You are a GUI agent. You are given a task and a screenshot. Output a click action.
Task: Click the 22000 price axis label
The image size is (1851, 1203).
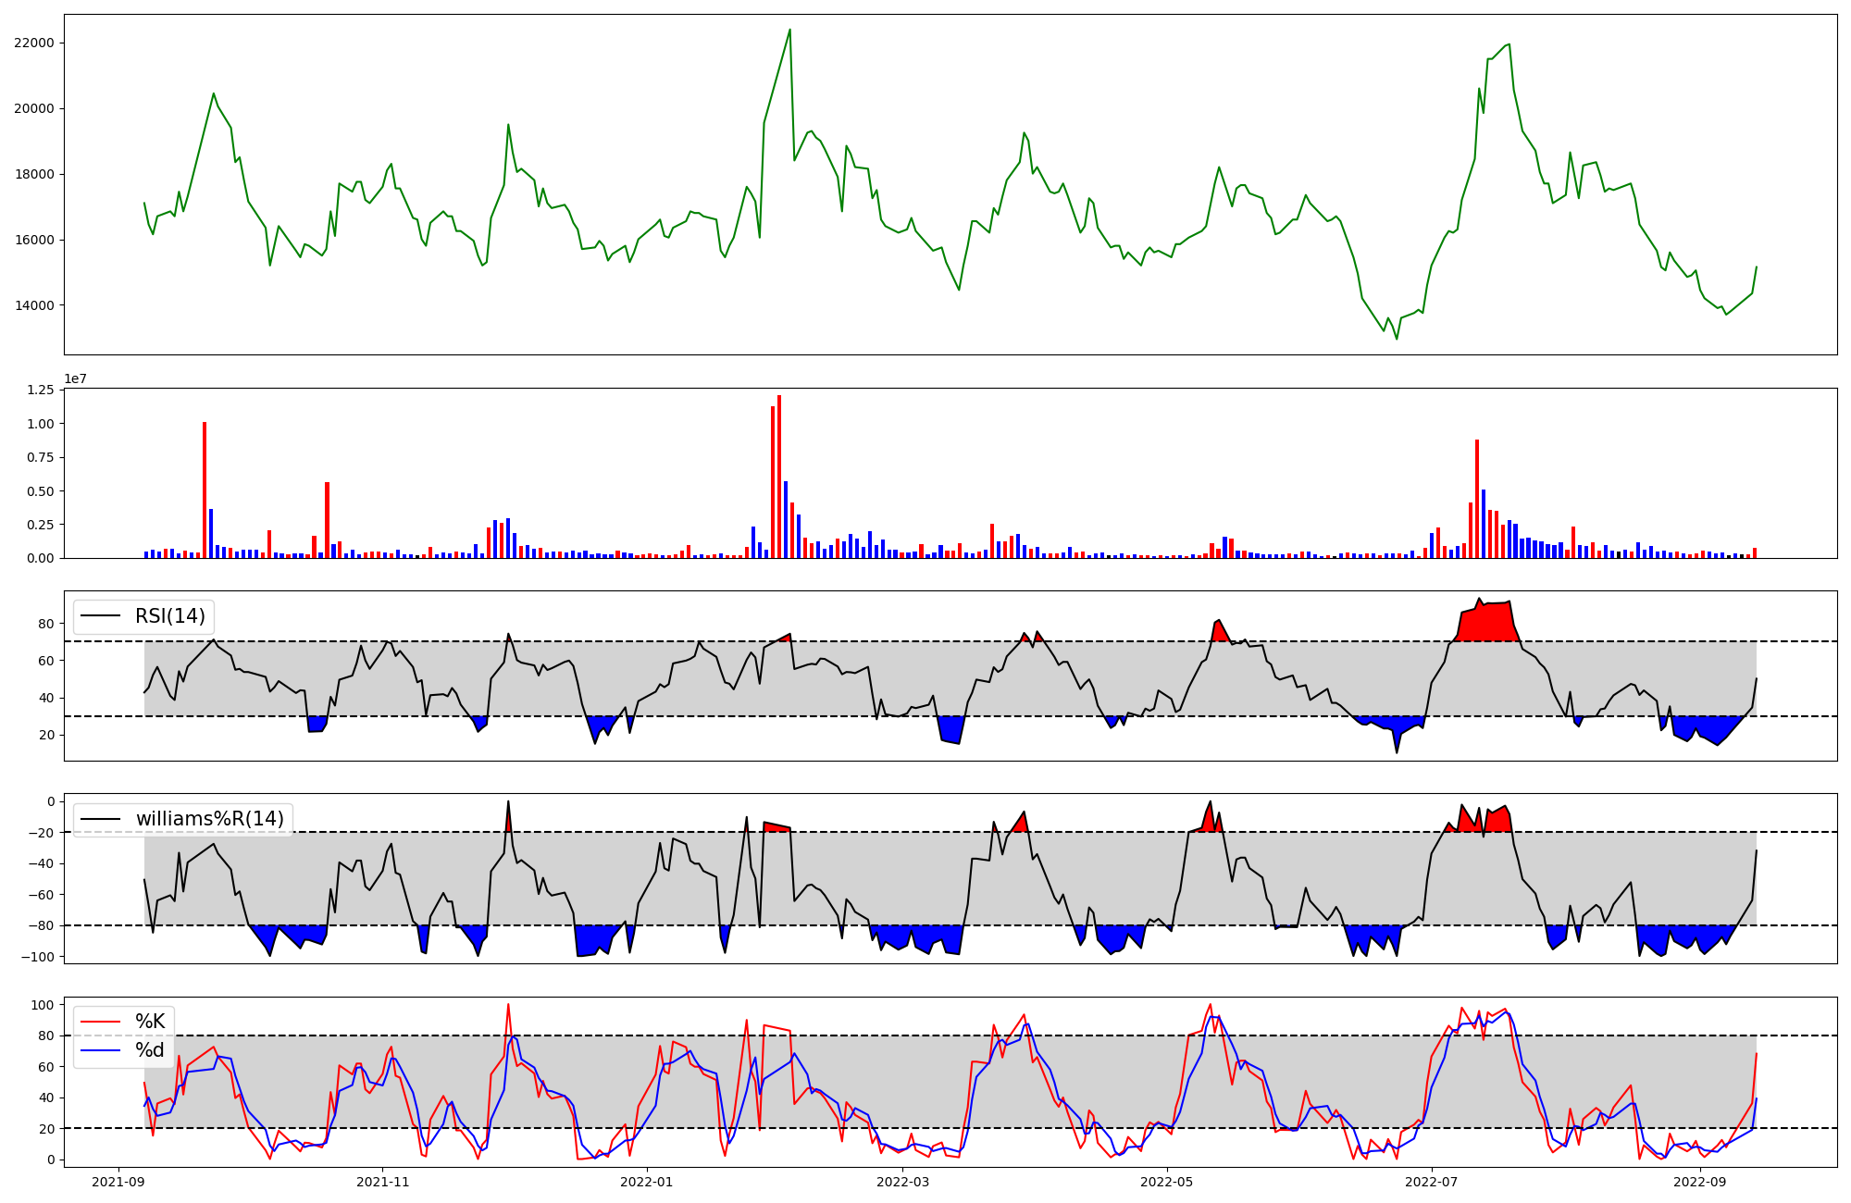tap(34, 43)
